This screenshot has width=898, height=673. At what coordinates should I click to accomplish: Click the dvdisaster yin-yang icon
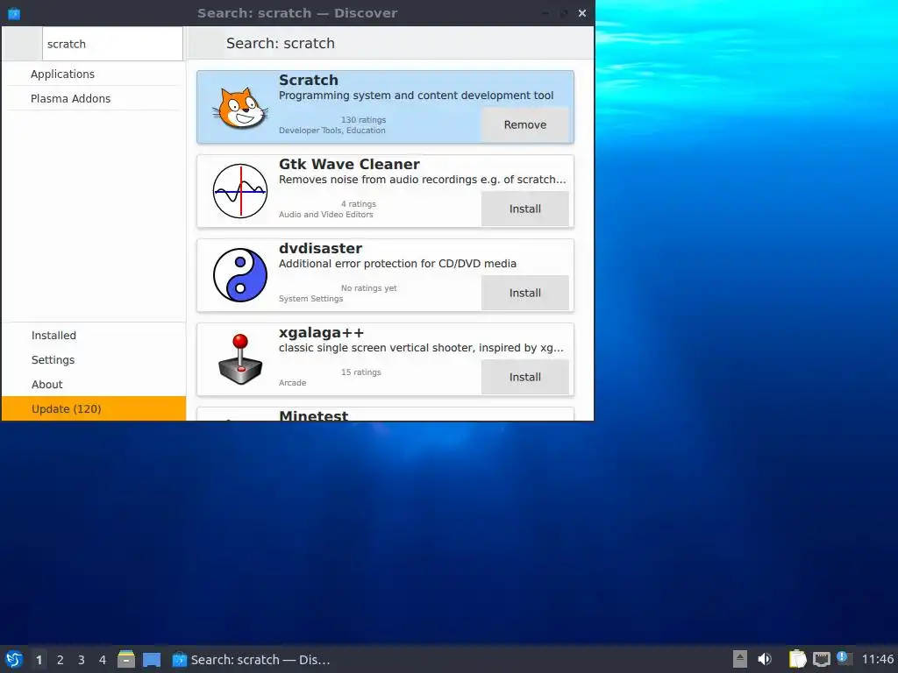240,275
